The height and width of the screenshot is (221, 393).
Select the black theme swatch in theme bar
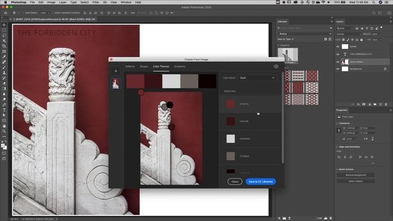(208, 81)
